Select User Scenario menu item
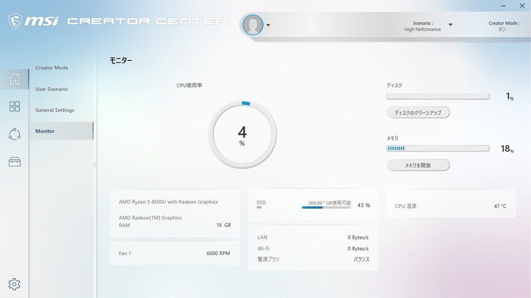 tap(51, 89)
